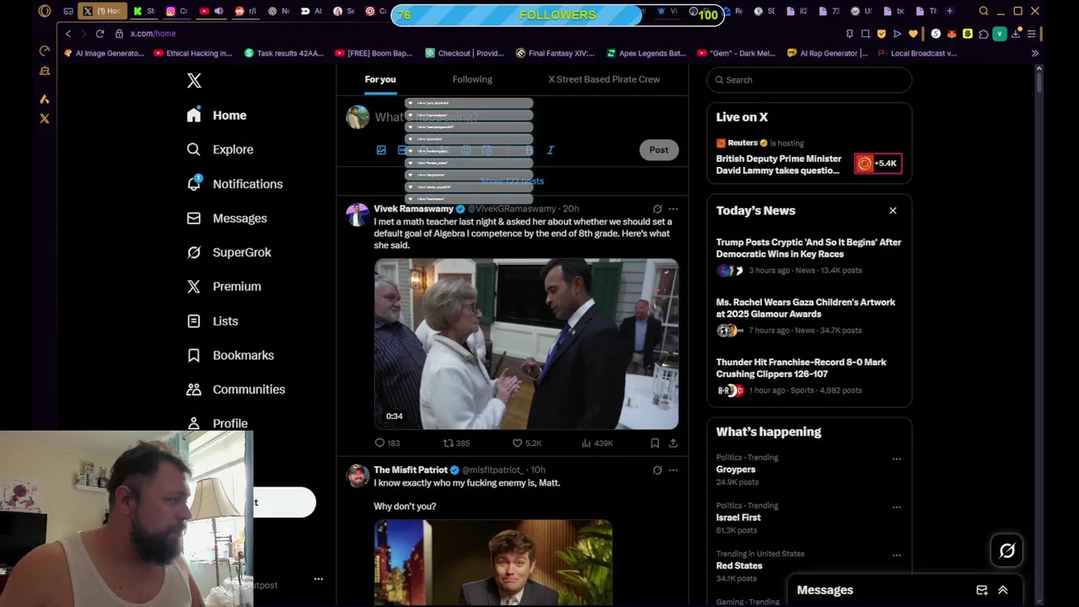Share Vivek Ramaswamy post

coord(673,443)
